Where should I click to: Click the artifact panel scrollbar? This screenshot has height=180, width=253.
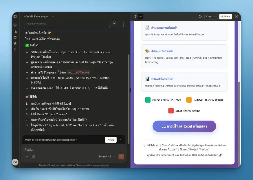239,125
